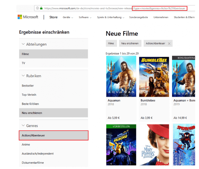Image resolution: width=199 pixels, height=169 pixels.
Task: Click the Aquaman + Bonus title link
Action: click(184, 100)
